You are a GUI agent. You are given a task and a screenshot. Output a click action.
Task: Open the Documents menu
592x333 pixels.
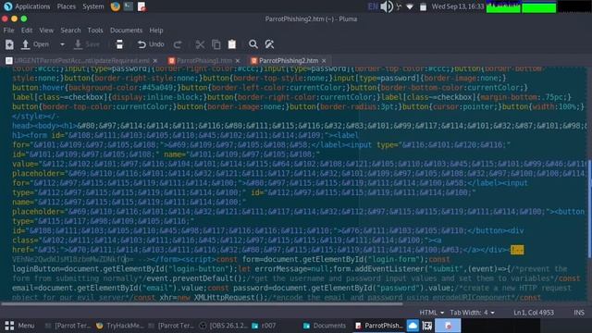point(126,31)
